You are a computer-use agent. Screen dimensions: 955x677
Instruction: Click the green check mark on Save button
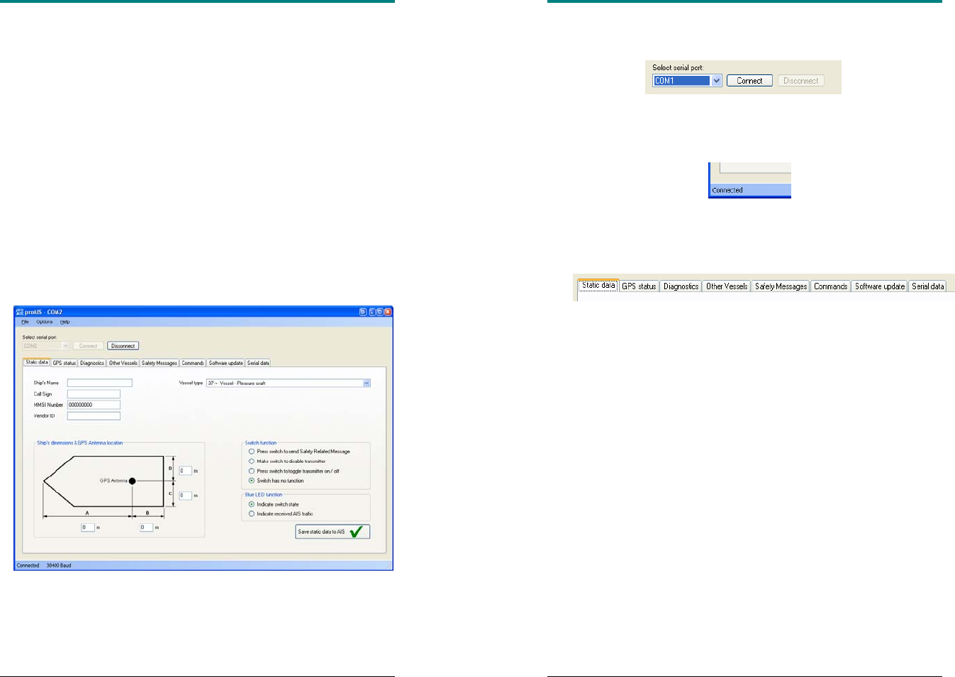(357, 532)
